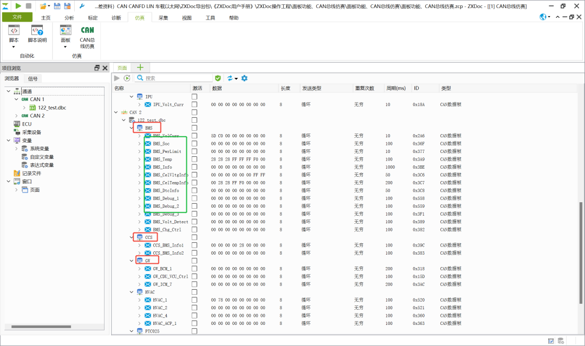The image size is (585, 346).
Task: Click the message list vertical scrollbar
Action: (581, 253)
